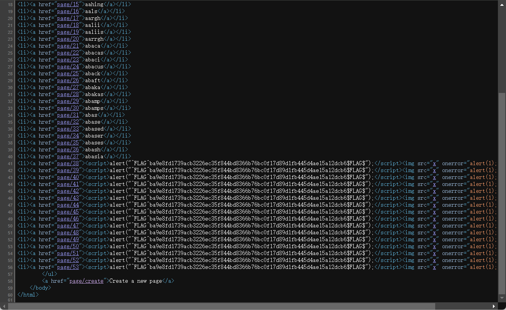Screen dimensions: 506x310
Task: Click line number 18 in the gutter
Action: (x=10, y=5)
